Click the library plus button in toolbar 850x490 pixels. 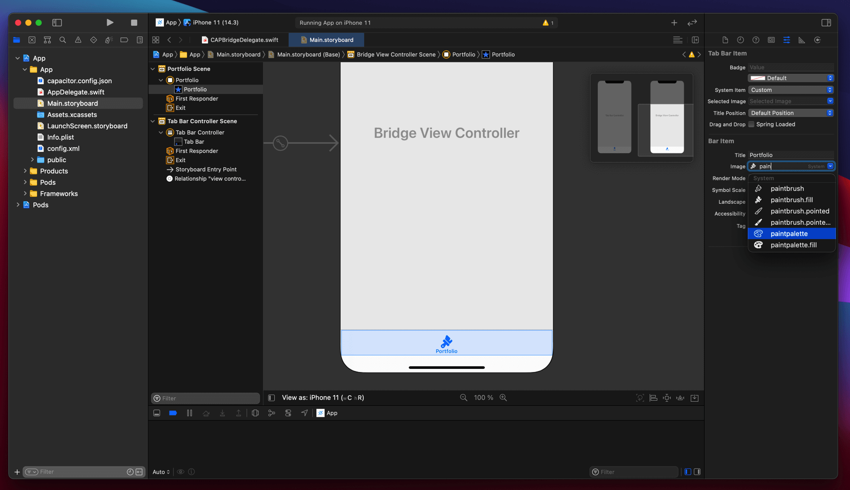click(x=674, y=23)
